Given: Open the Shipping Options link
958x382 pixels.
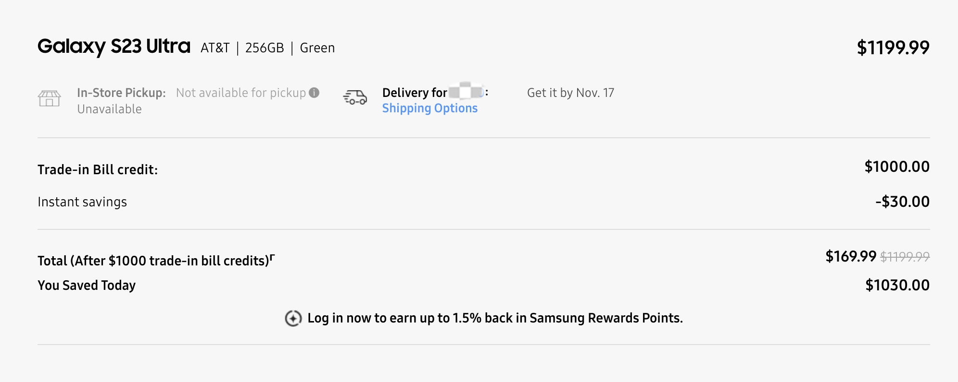Looking at the screenshot, I should (430, 108).
